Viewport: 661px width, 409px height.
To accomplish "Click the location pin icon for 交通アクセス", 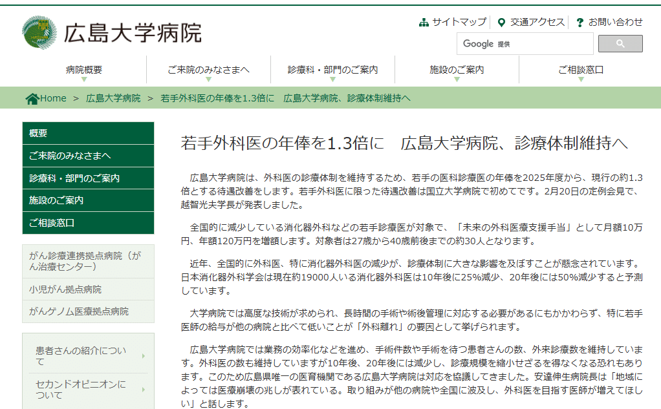I will pyautogui.click(x=501, y=21).
